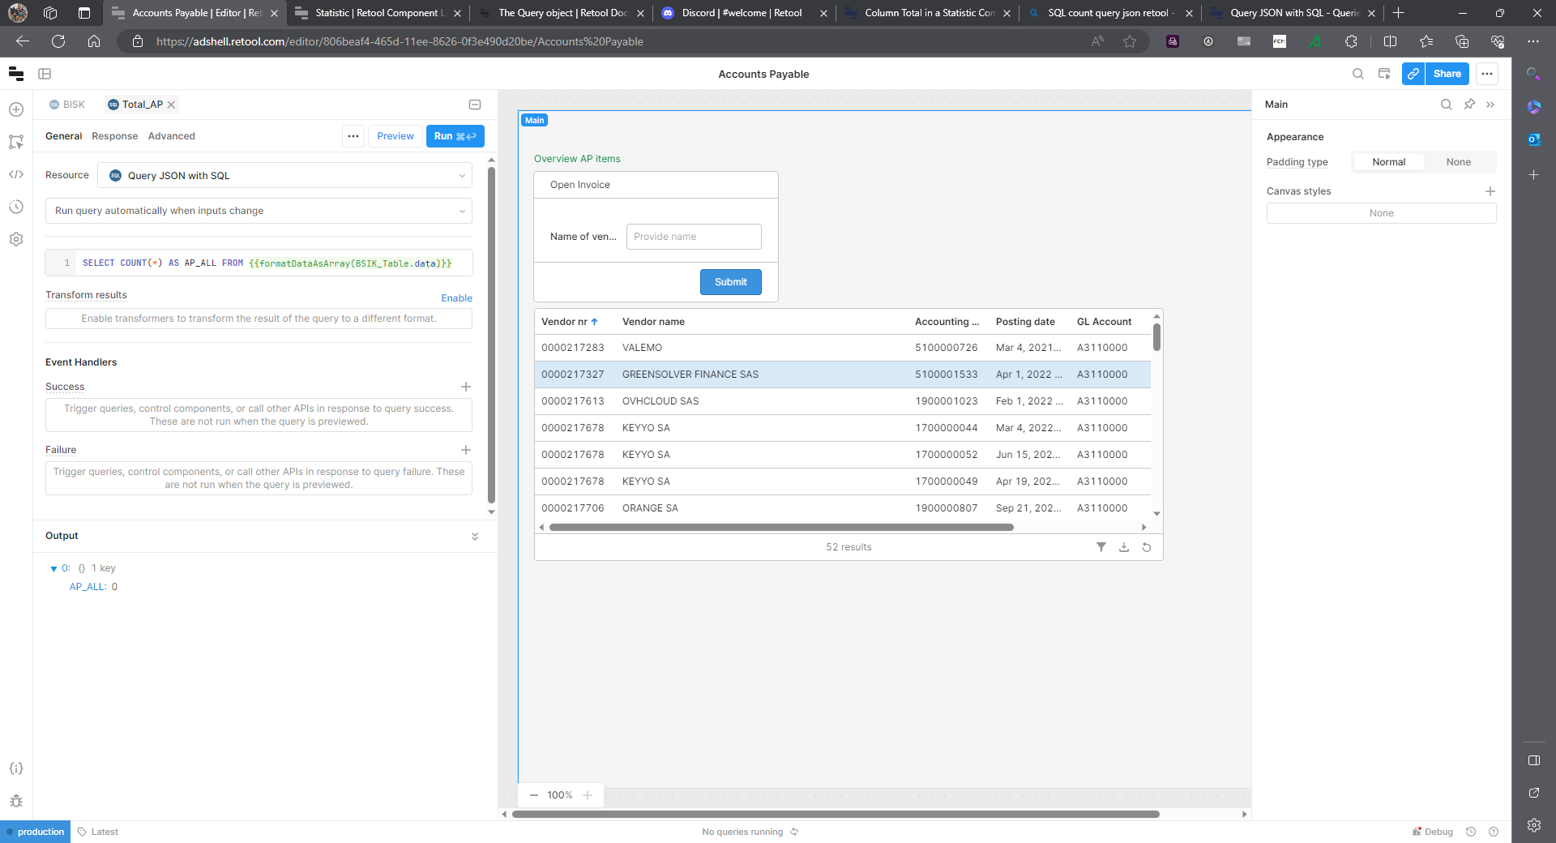Open the Code panel icon
This screenshot has width=1556, height=843.
click(16, 174)
